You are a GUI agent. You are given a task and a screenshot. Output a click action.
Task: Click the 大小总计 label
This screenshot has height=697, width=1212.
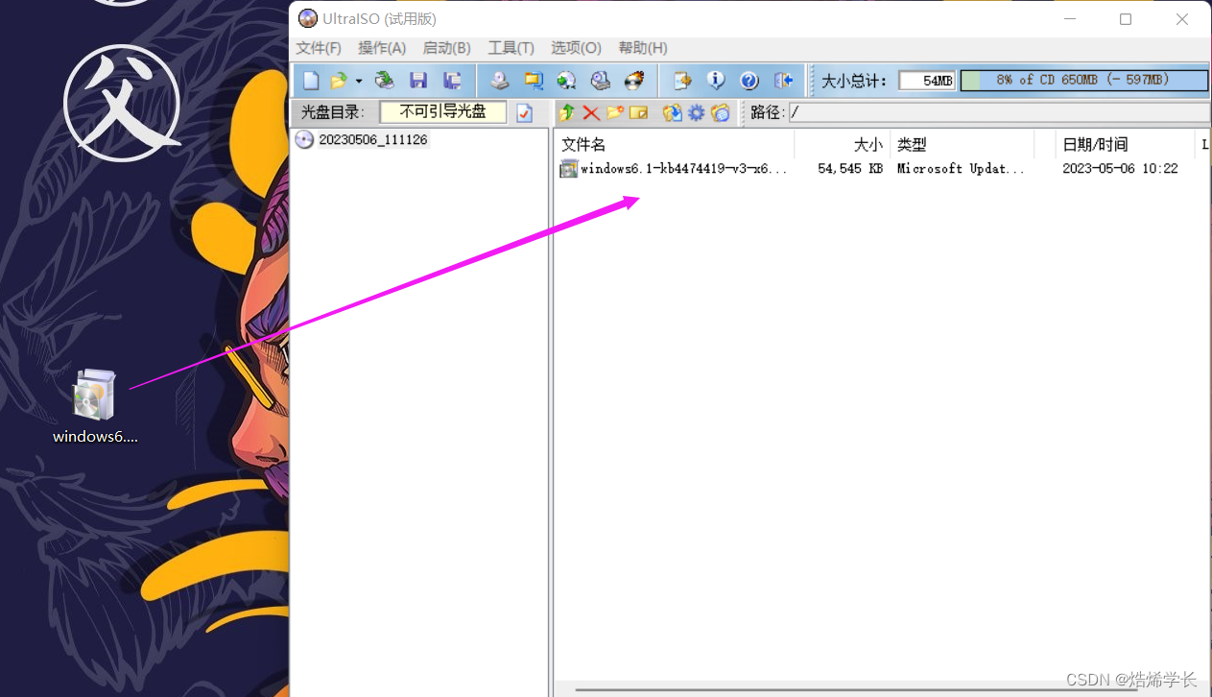coord(854,81)
